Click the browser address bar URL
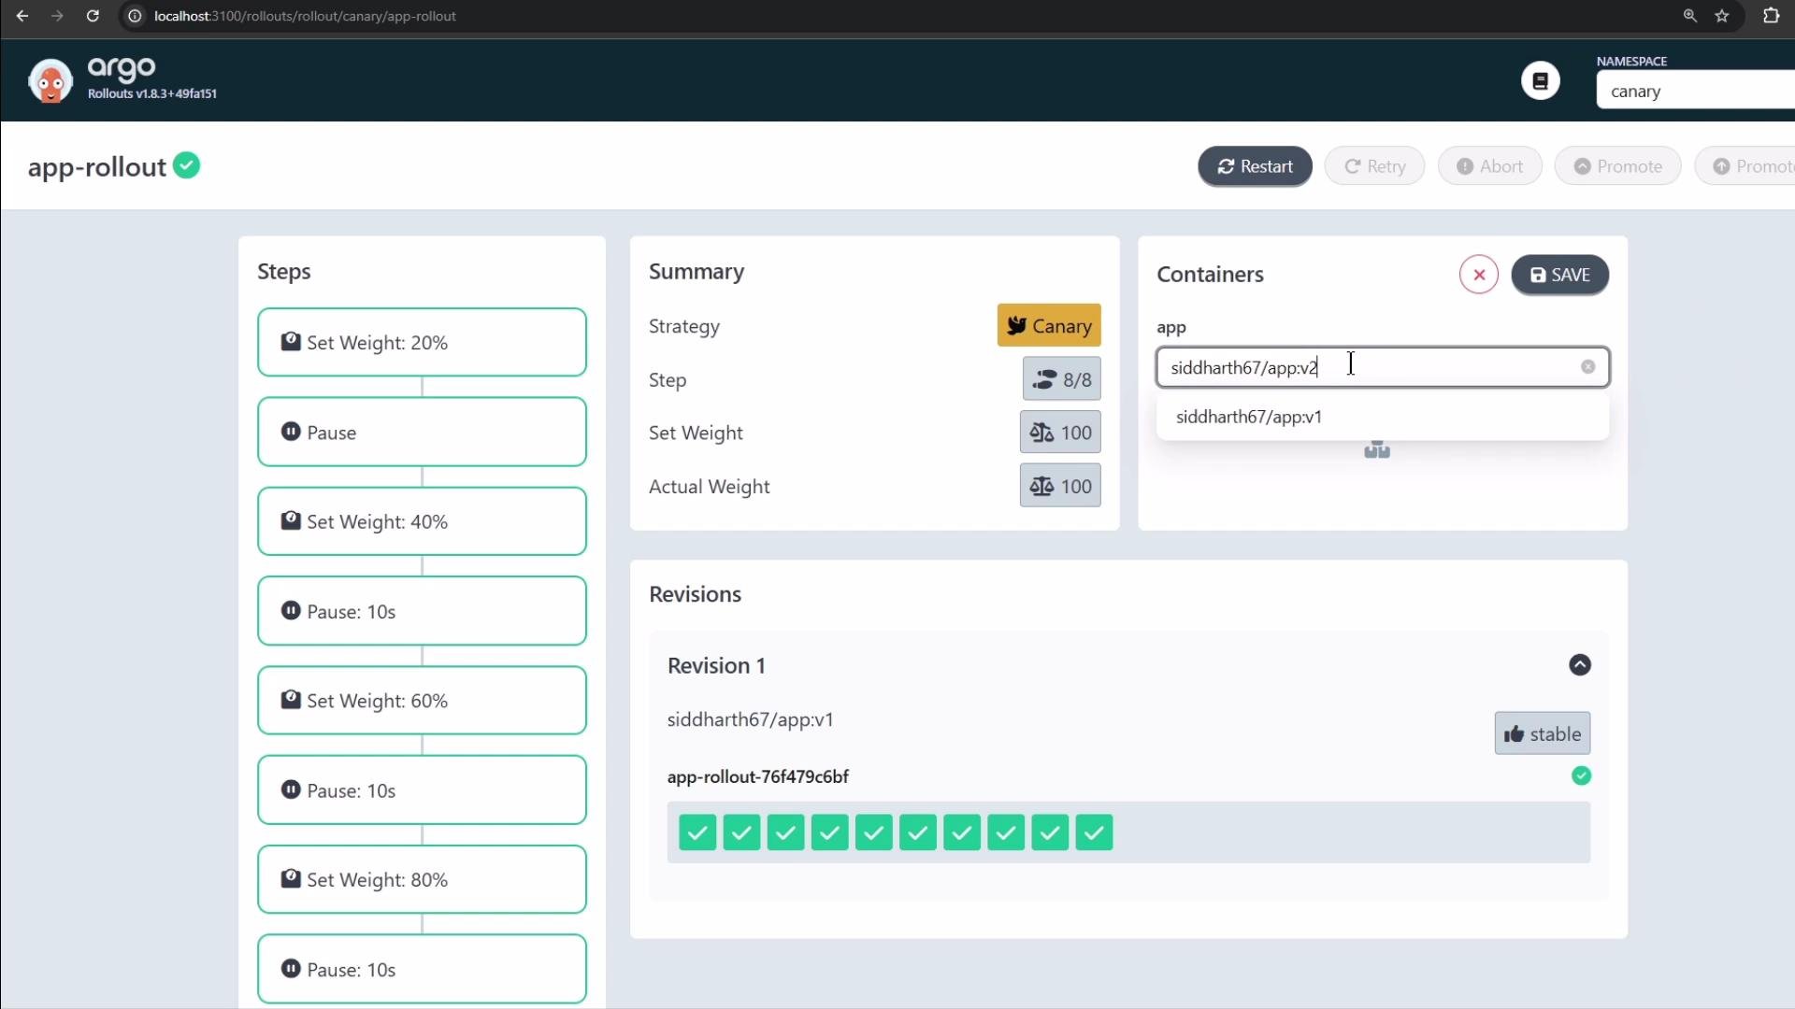The width and height of the screenshot is (1795, 1009). tap(305, 16)
